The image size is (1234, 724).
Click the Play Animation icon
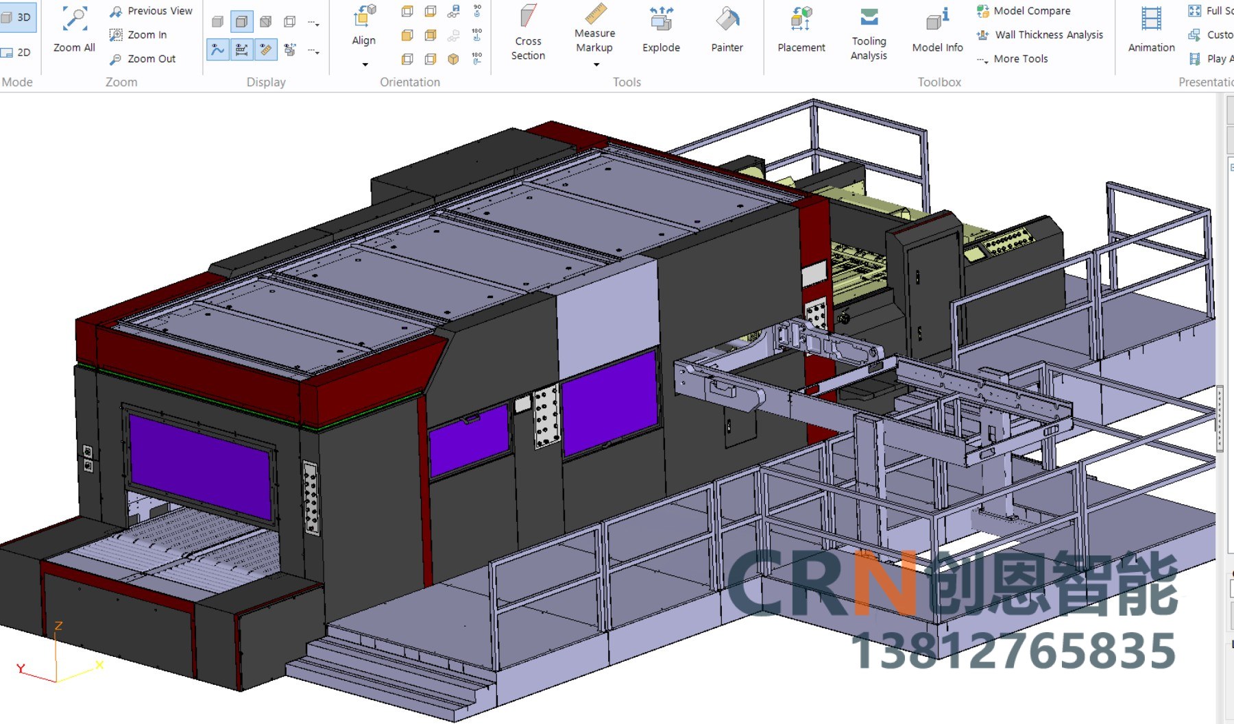[1195, 59]
